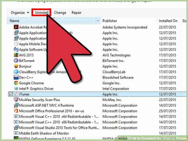Open the Name column filter dropdown arrow
The height and width of the screenshot is (141, 188).
pyautogui.click(x=98, y=21)
